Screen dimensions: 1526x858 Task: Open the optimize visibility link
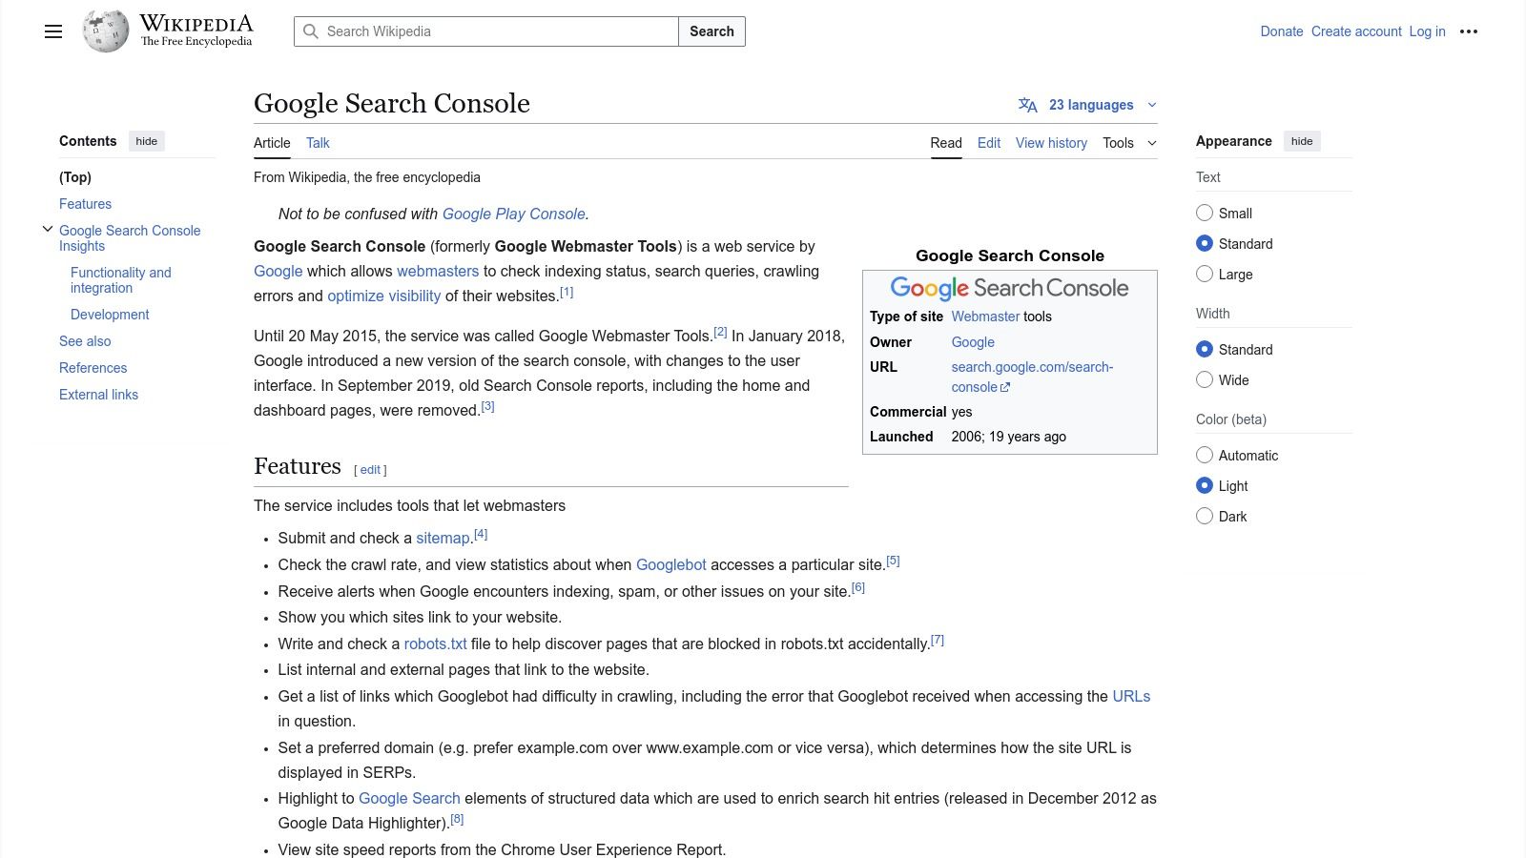pyautogui.click(x=384, y=296)
